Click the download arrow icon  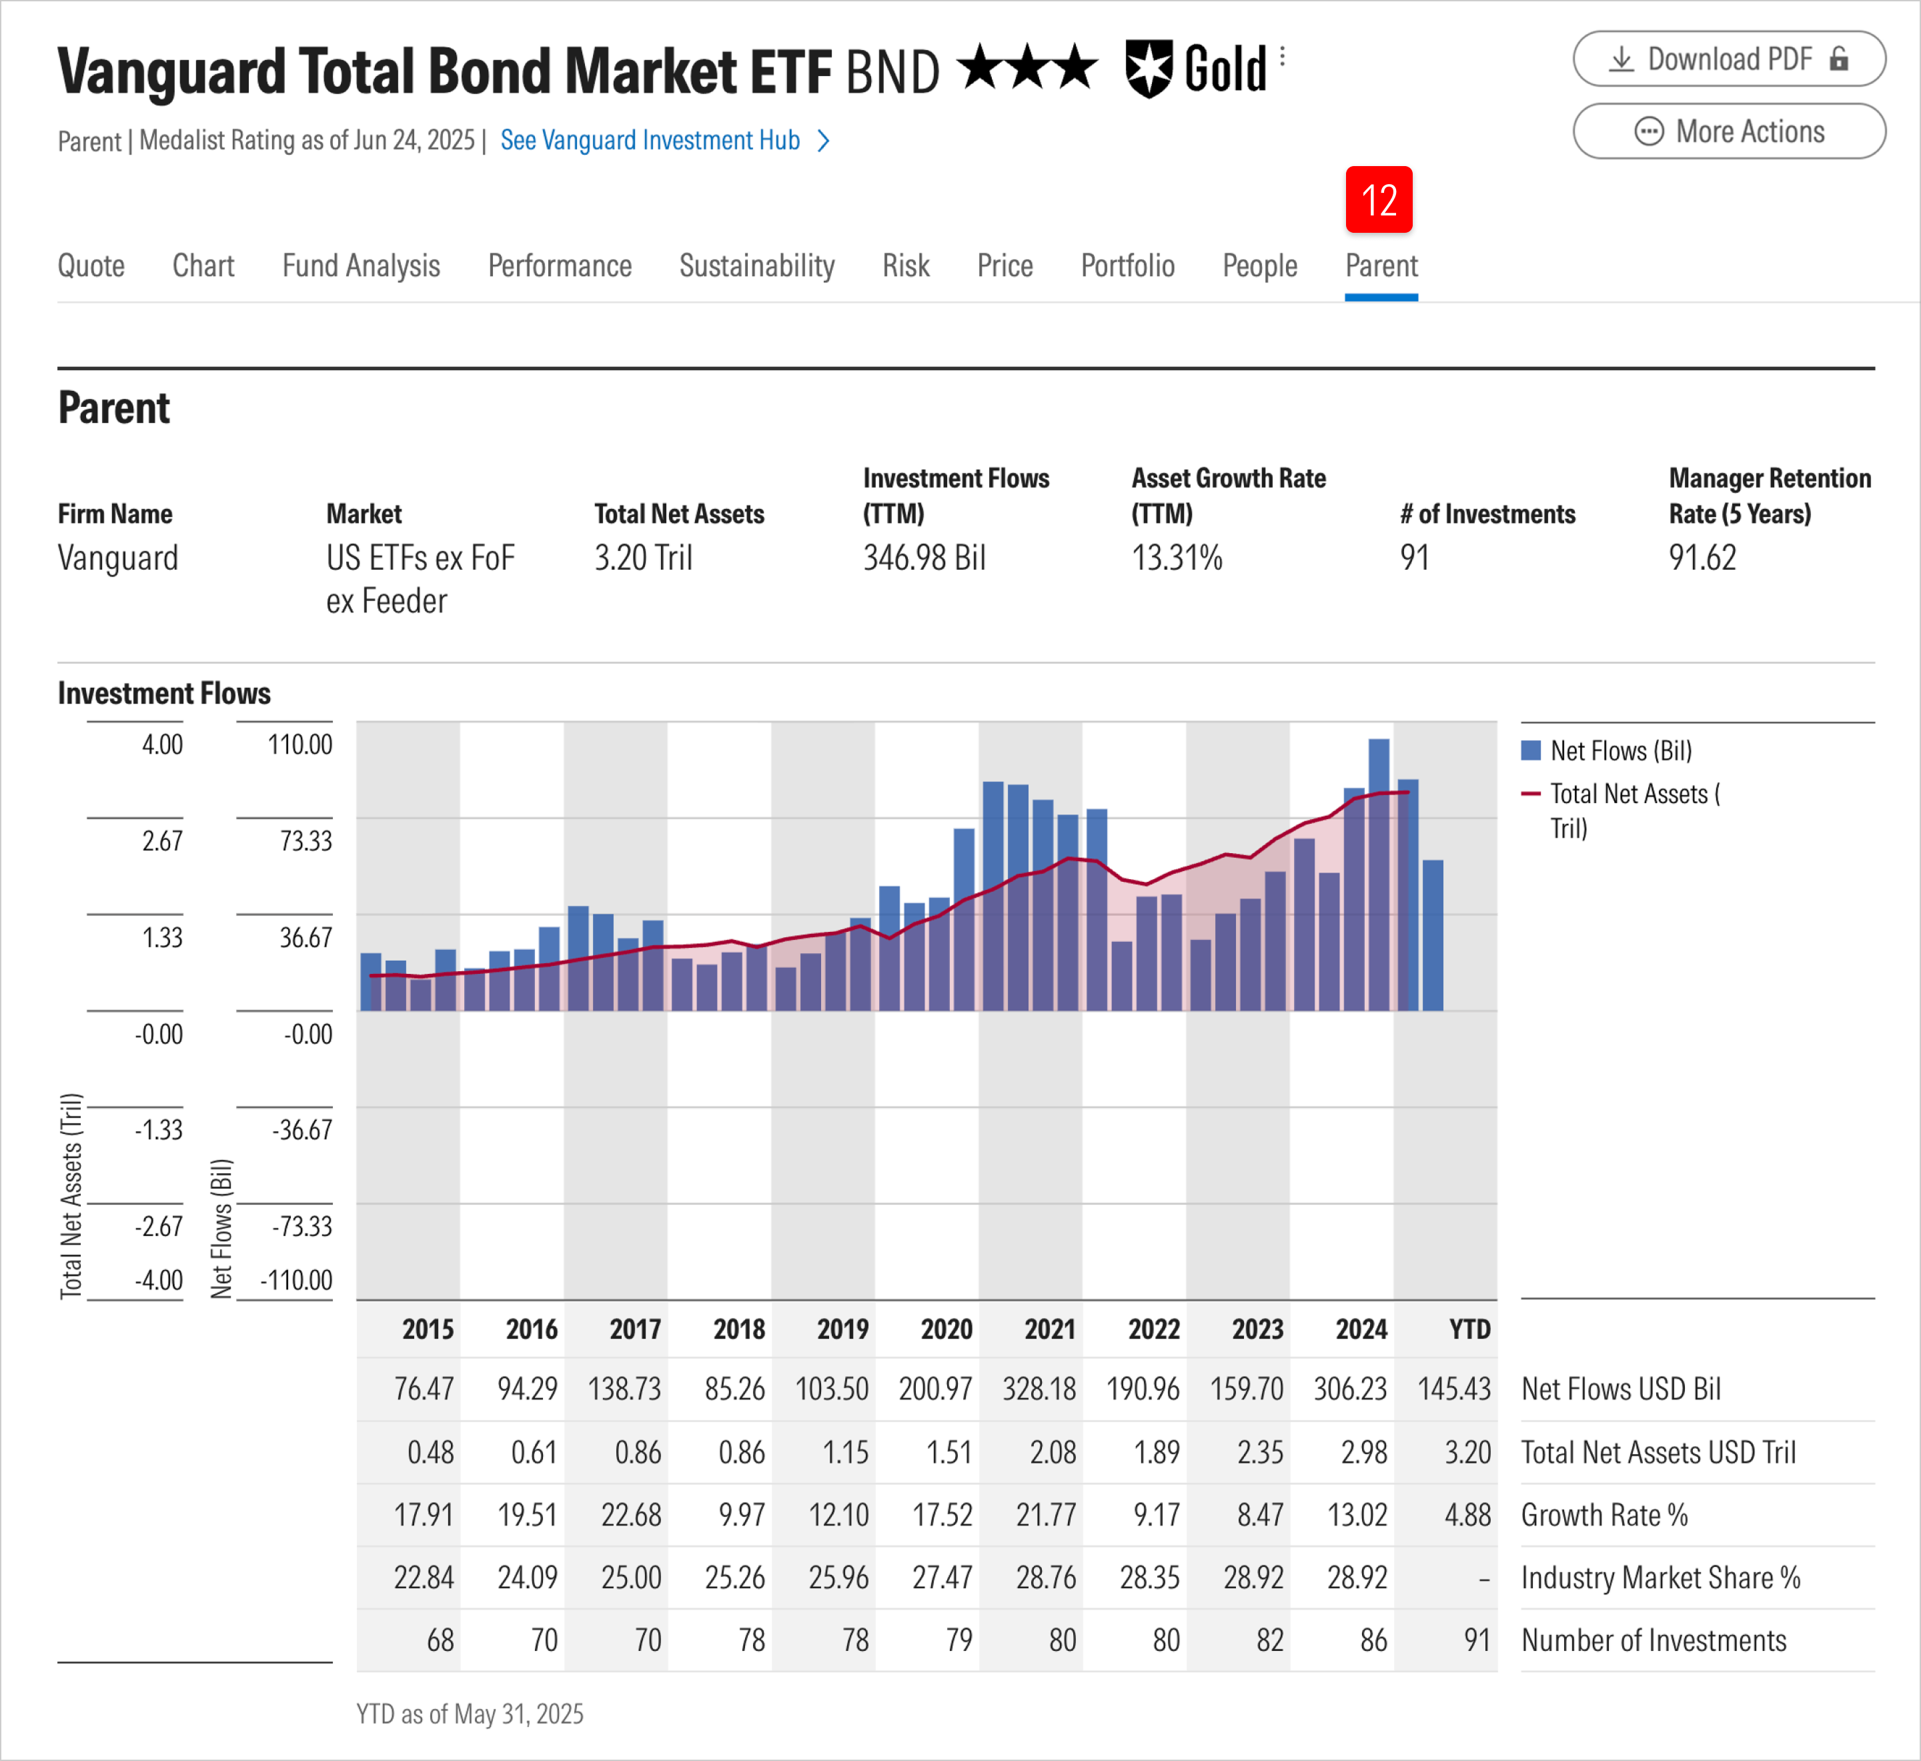[x=1621, y=59]
